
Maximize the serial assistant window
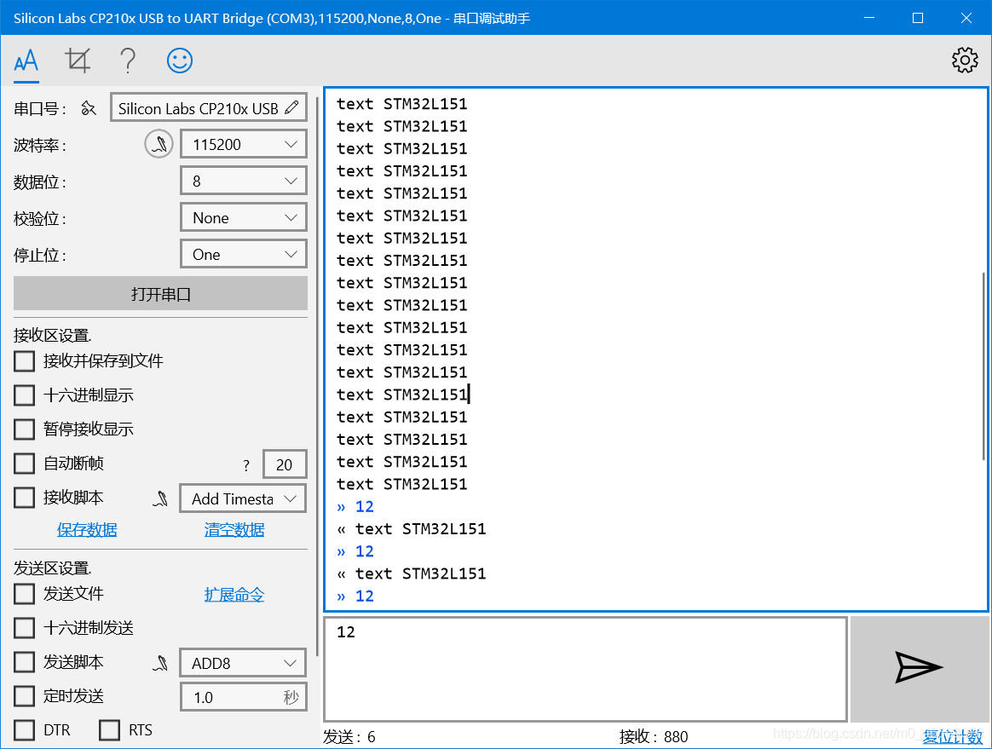(918, 18)
